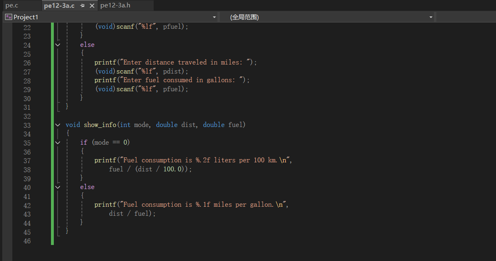Switch to the pe12-3a.h tab

click(x=115, y=6)
